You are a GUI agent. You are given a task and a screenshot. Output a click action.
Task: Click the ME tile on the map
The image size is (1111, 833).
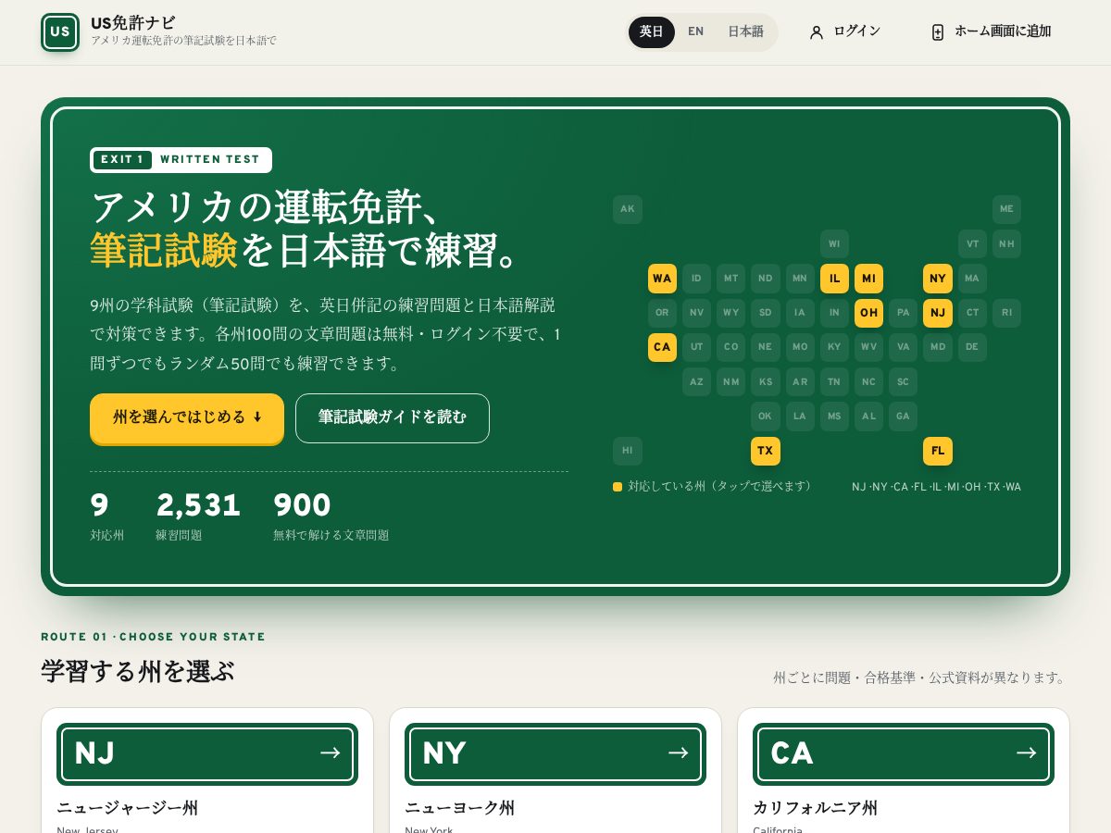tap(1006, 209)
